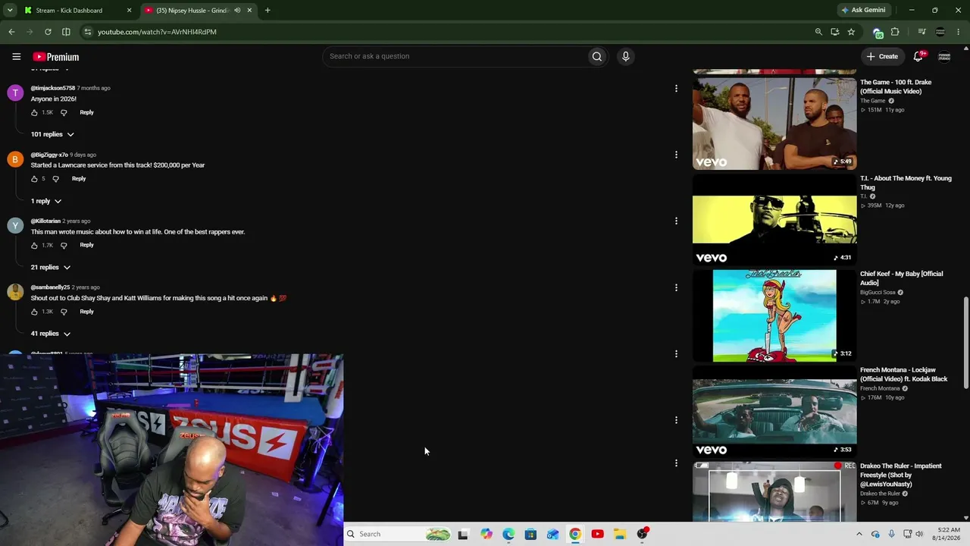Open OBS Studio from the taskbar
Screen dimensions: 970x546
(643, 534)
